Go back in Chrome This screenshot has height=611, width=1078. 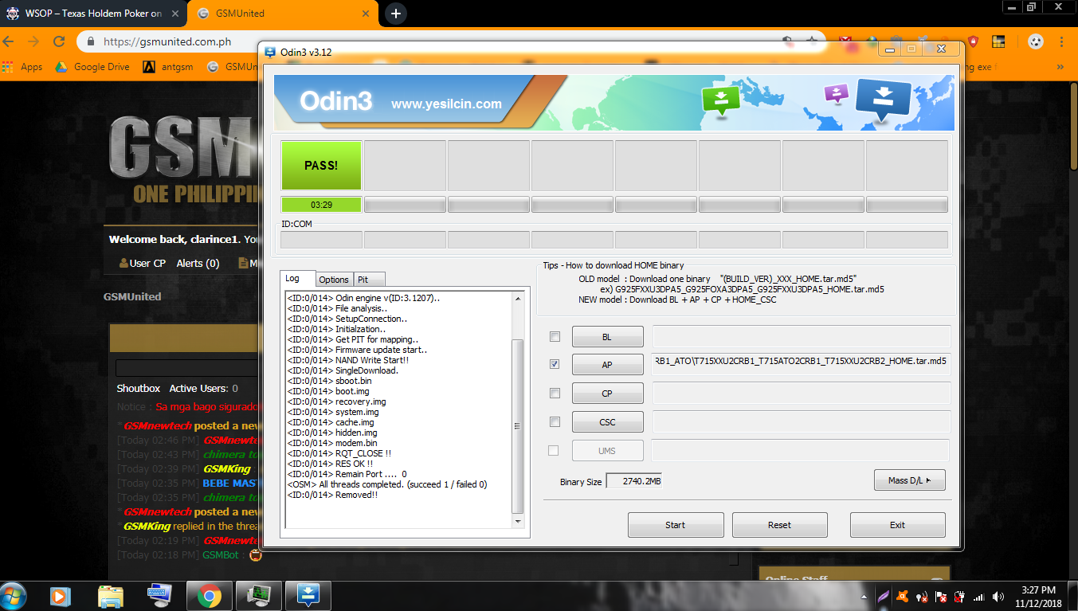[9, 41]
